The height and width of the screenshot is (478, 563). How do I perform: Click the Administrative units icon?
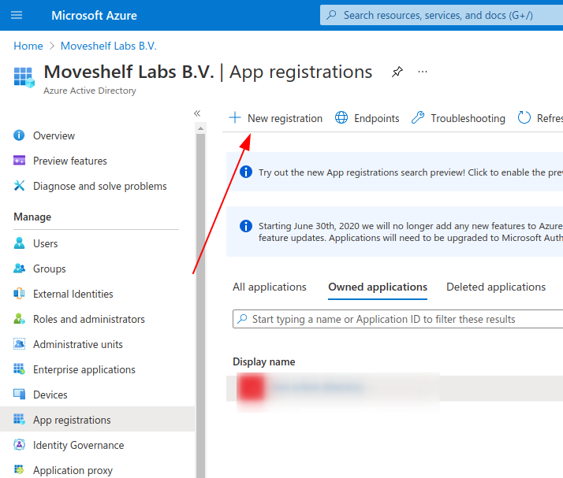[19, 343]
